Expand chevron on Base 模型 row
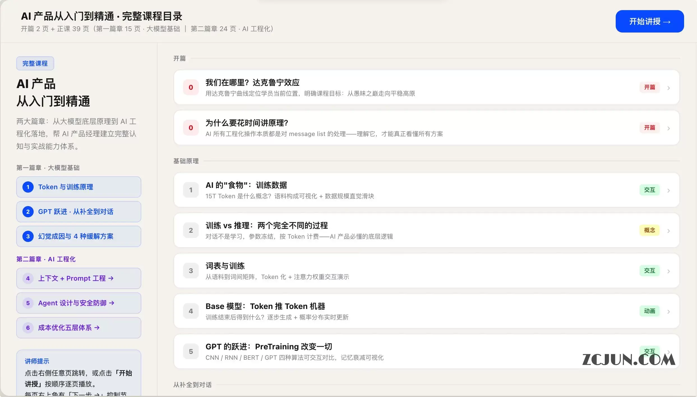697x397 pixels. pyautogui.click(x=669, y=312)
